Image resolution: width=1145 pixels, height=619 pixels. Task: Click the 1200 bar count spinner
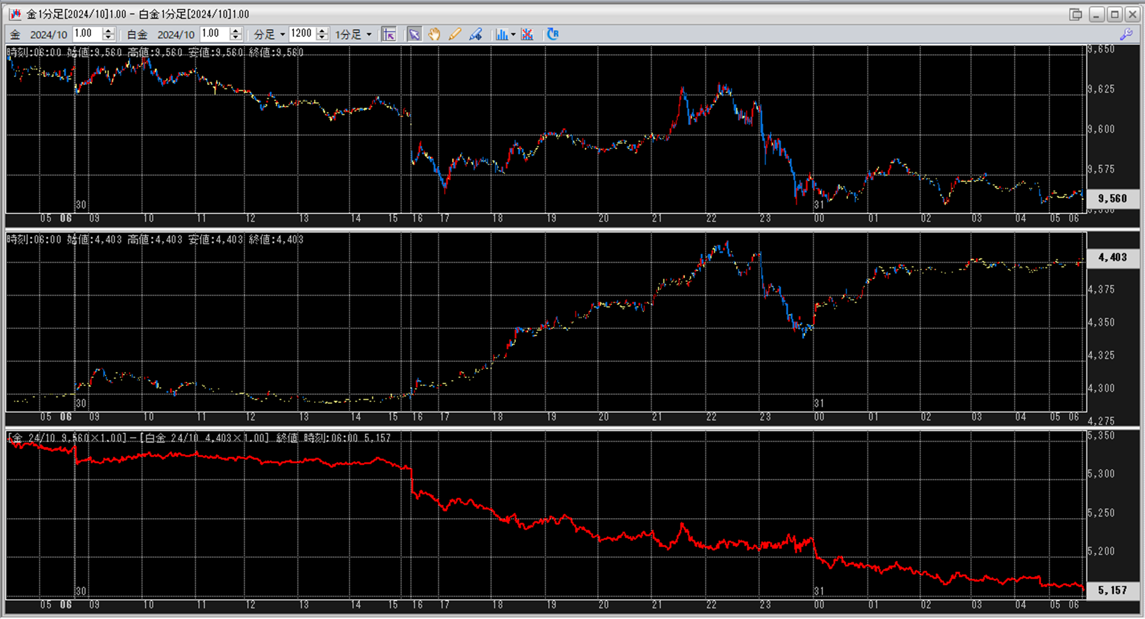322,34
